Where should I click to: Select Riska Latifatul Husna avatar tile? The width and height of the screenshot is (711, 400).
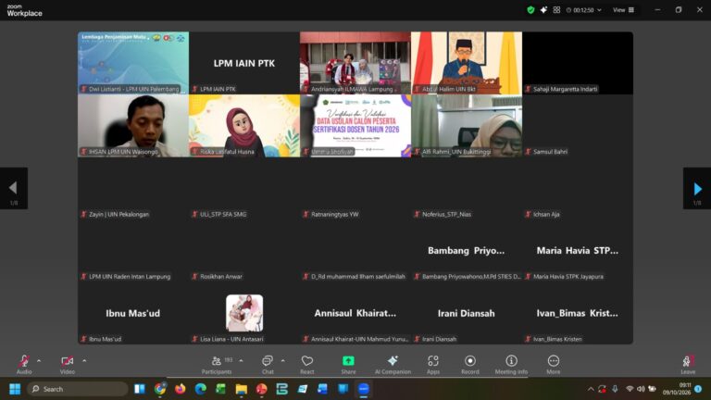click(x=244, y=126)
